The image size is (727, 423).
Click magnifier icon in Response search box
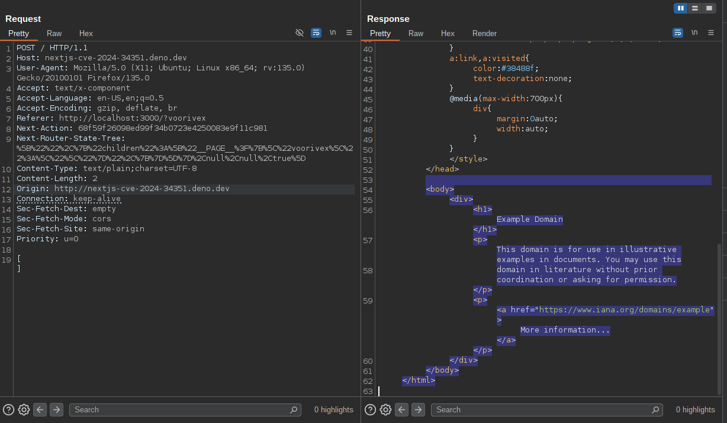click(x=655, y=409)
